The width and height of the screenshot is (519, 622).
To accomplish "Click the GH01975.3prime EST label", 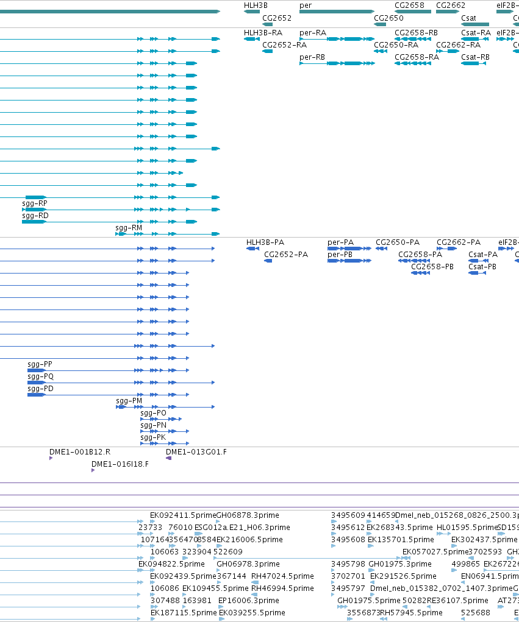I will click(400, 564).
